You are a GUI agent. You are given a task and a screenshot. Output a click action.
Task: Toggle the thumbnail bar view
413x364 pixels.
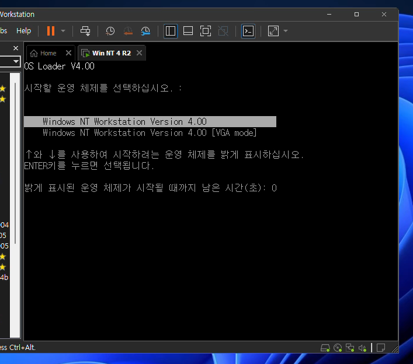(188, 31)
